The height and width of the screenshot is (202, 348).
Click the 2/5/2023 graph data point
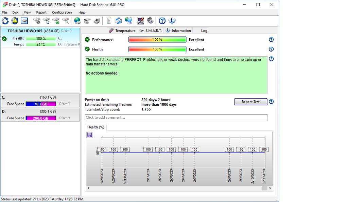[195, 153]
